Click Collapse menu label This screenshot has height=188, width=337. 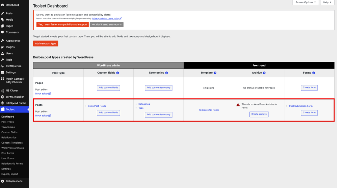click(x=14, y=181)
